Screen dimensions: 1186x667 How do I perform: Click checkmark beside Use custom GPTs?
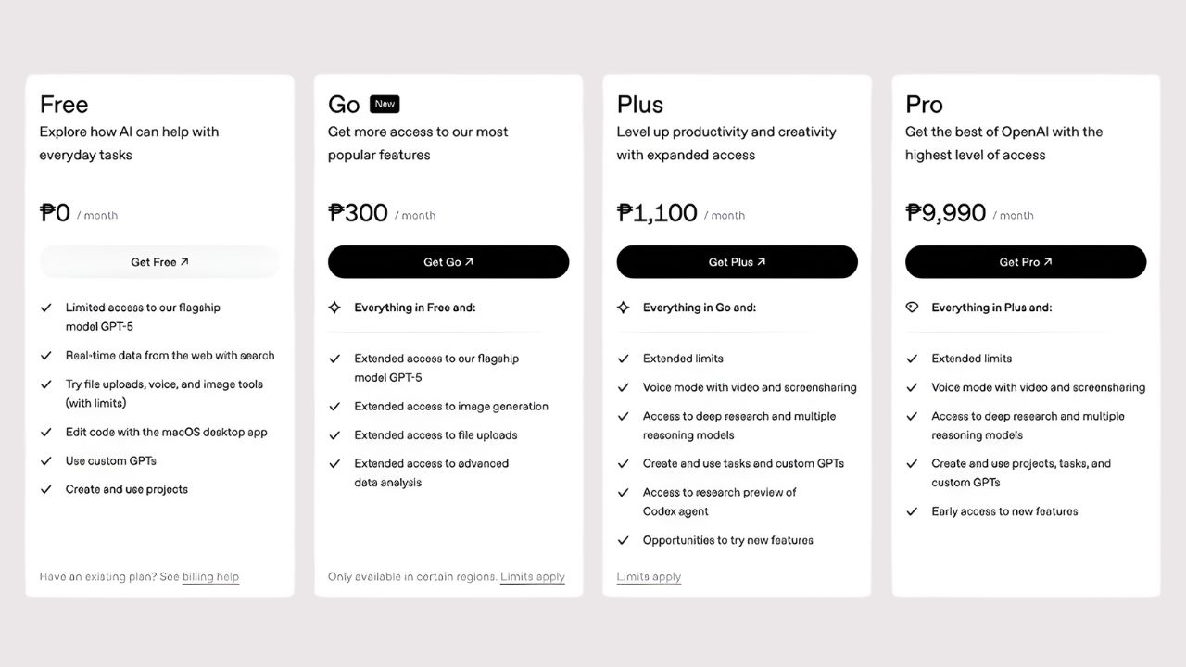(x=46, y=461)
